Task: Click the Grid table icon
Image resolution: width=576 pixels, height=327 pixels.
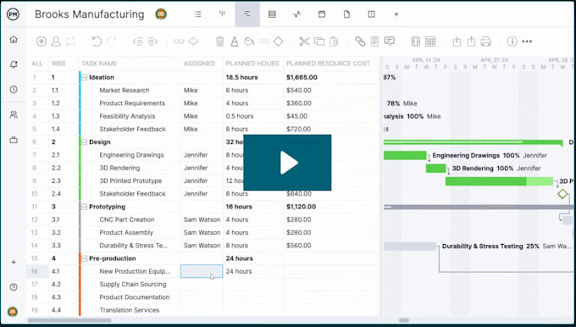Action: 430,42
